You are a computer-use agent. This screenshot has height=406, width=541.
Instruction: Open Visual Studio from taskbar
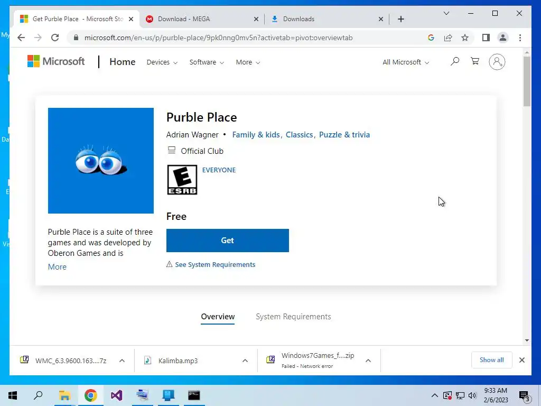117,395
